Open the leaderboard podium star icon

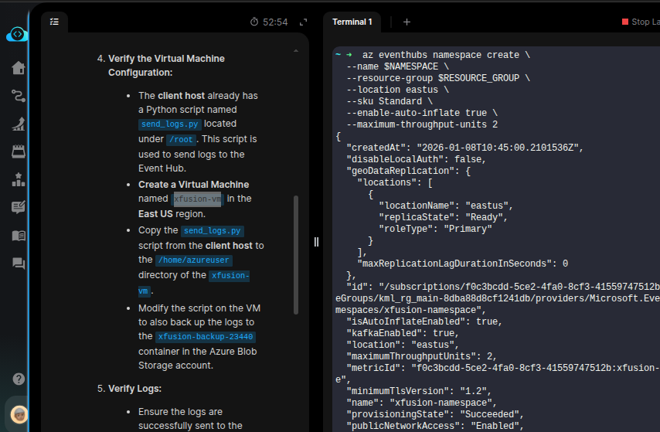(x=19, y=179)
